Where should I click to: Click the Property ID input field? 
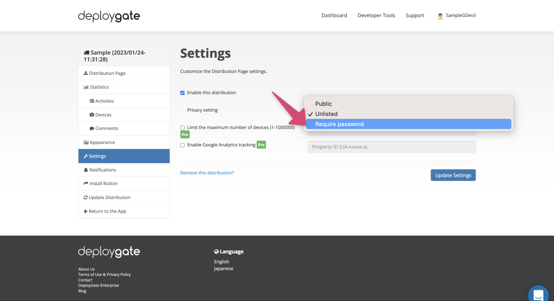click(x=391, y=146)
